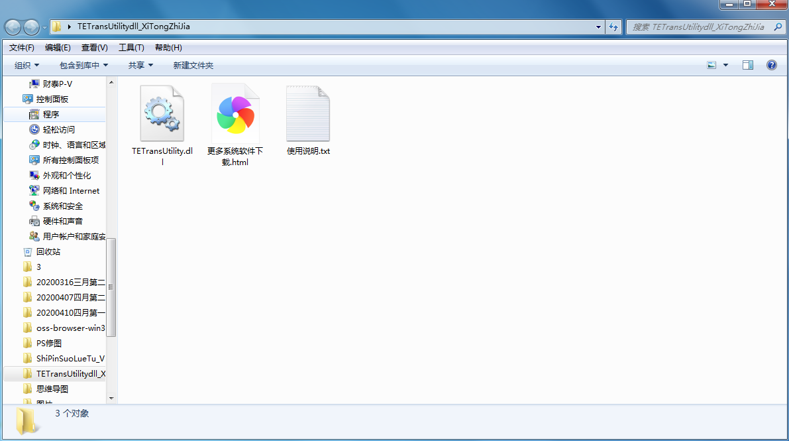This screenshot has width=789, height=441.
Task: Open the 帮助(H) menu
Action: tap(168, 47)
